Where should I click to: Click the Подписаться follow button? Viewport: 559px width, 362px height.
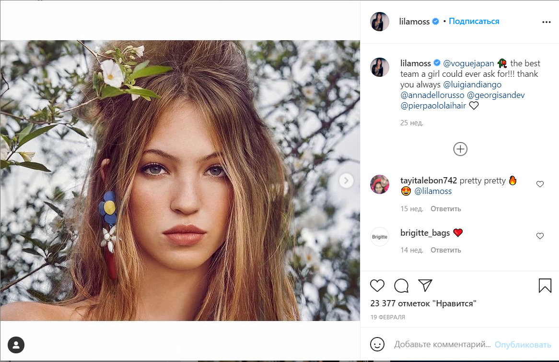tap(474, 21)
